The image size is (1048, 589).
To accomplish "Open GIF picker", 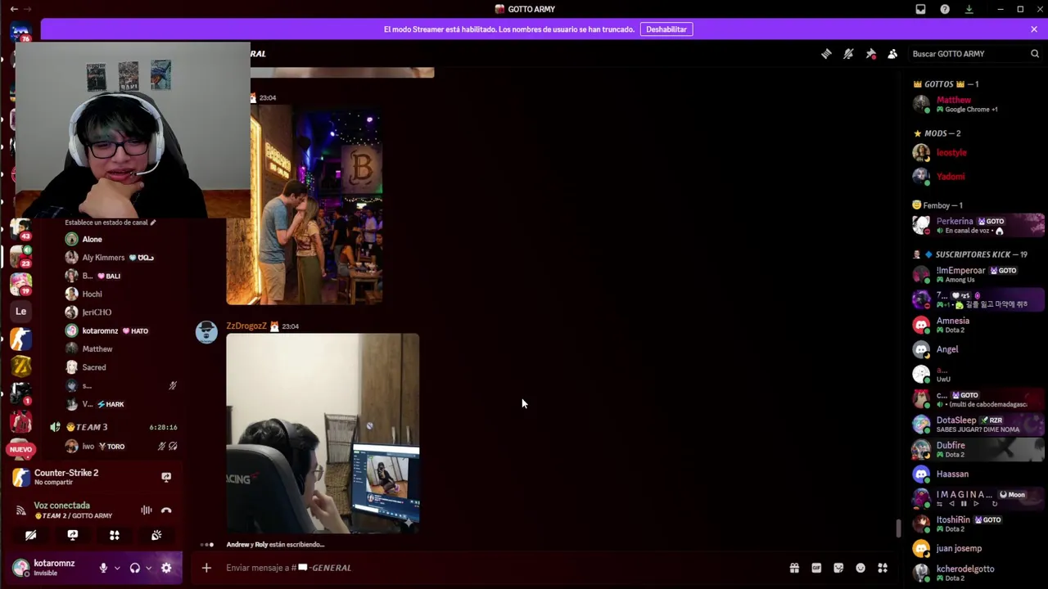I will [x=816, y=568].
